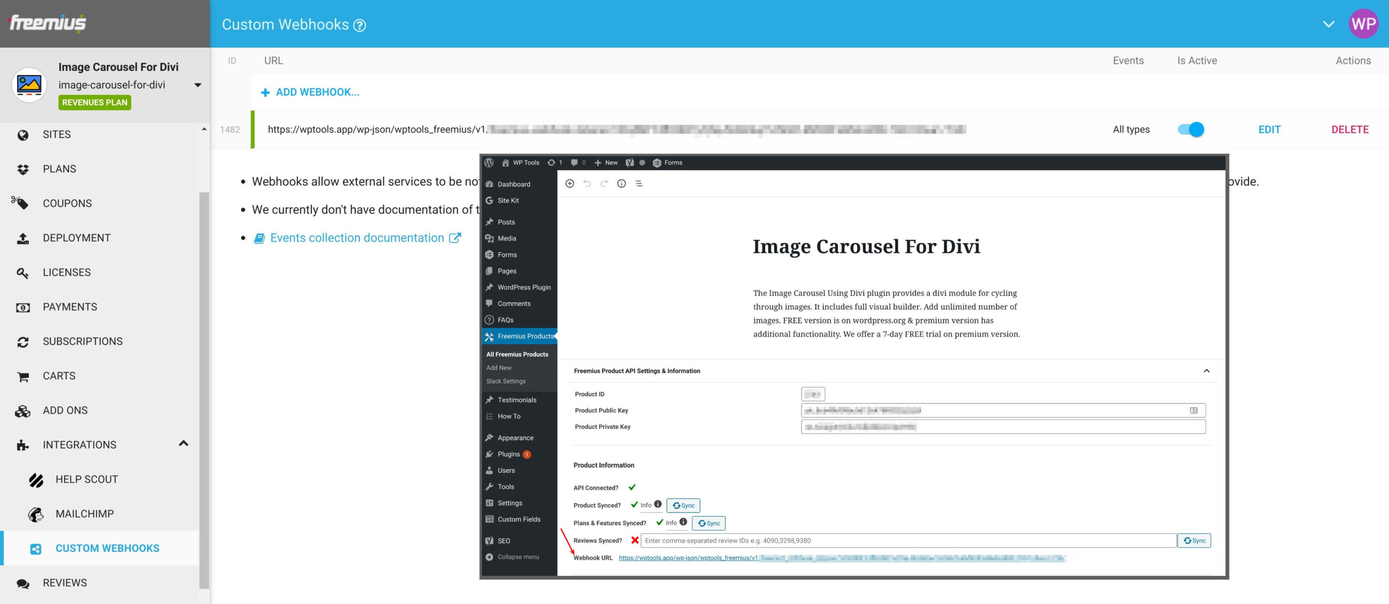Open the block list view icon
Image resolution: width=1389 pixels, height=604 pixels.
pyautogui.click(x=639, y=183)
